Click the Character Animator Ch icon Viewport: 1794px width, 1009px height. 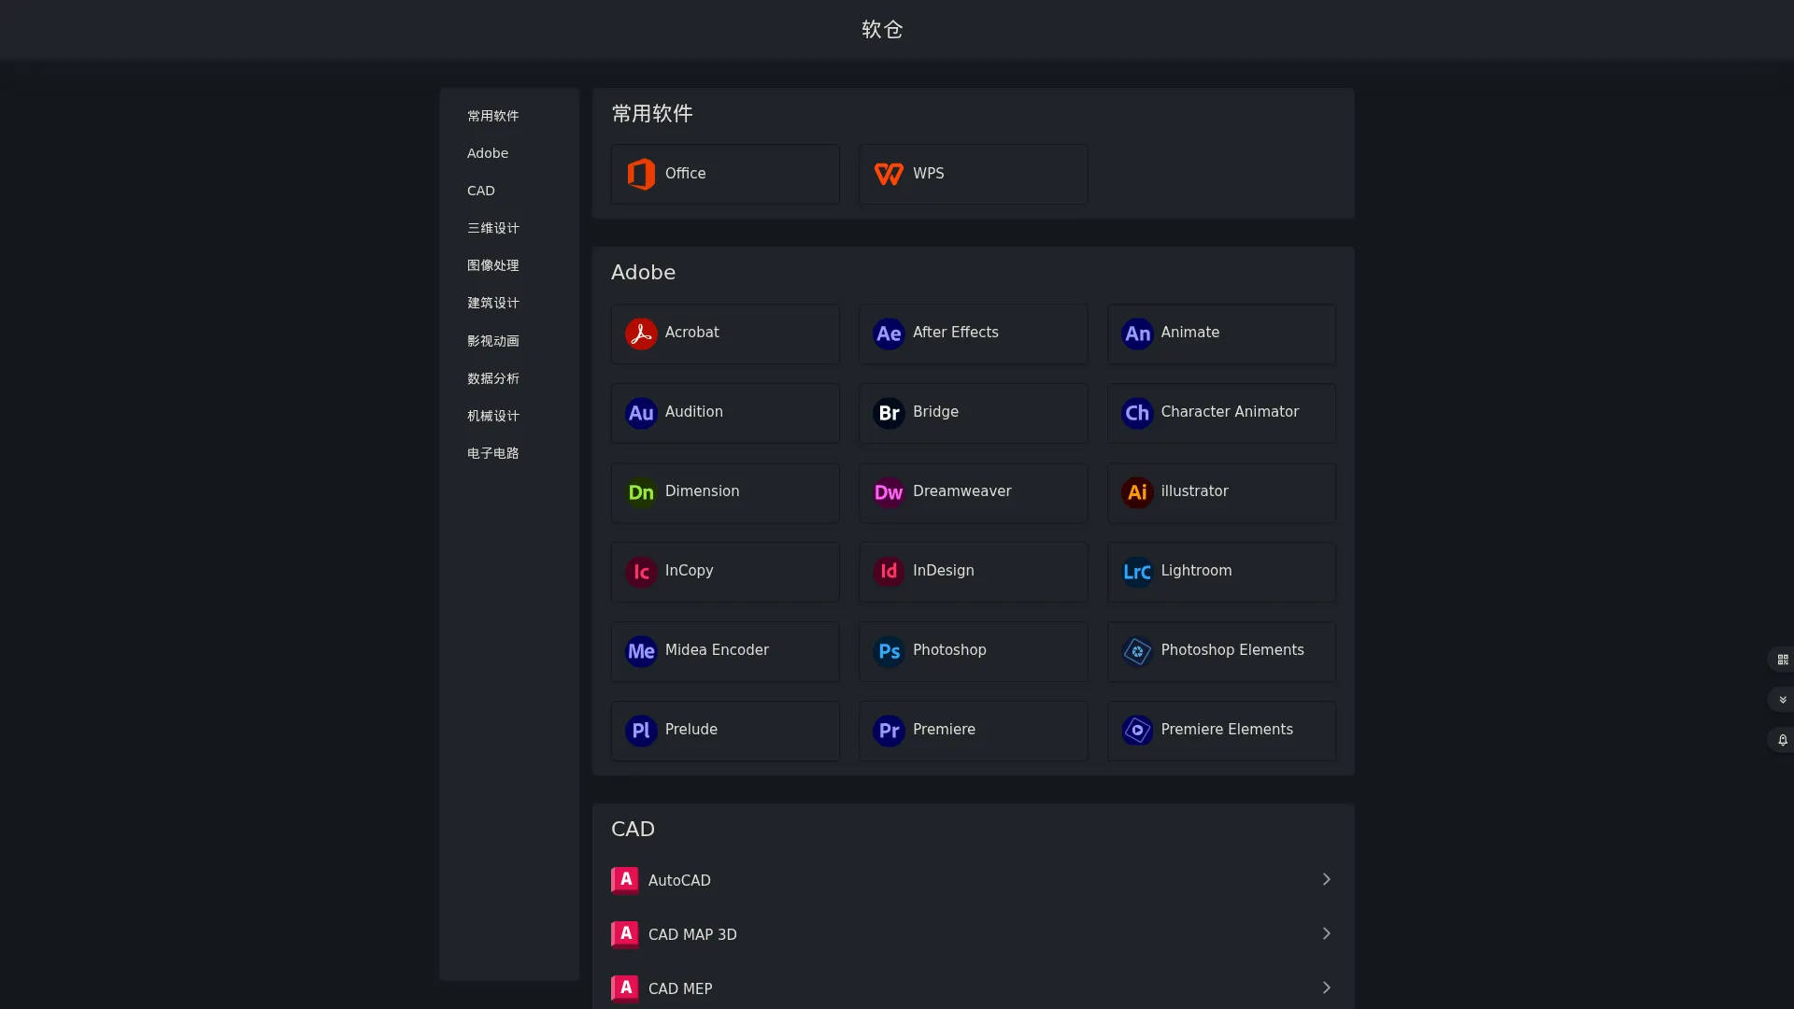pyautogui.click(x=1137, y=413)
